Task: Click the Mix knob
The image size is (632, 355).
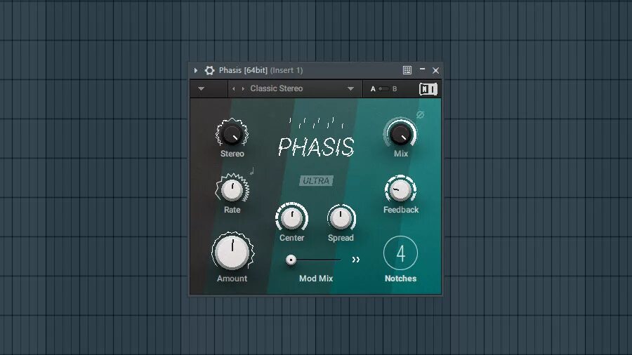Action: [x=400, y=133]
